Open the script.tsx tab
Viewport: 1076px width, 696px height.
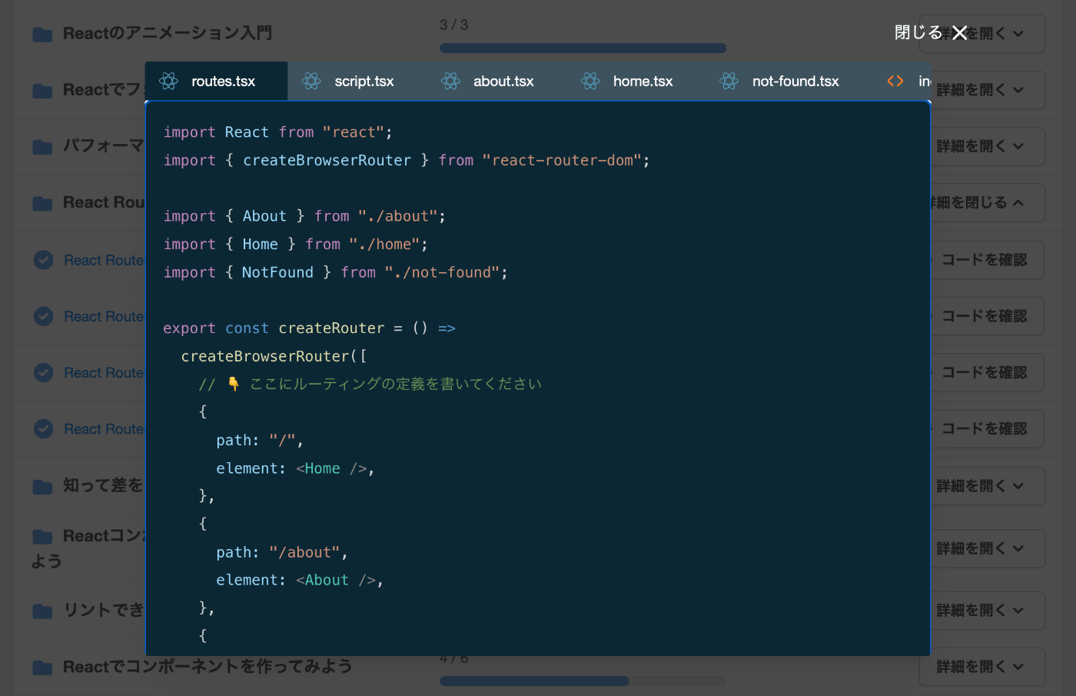[x=357, y=81]
